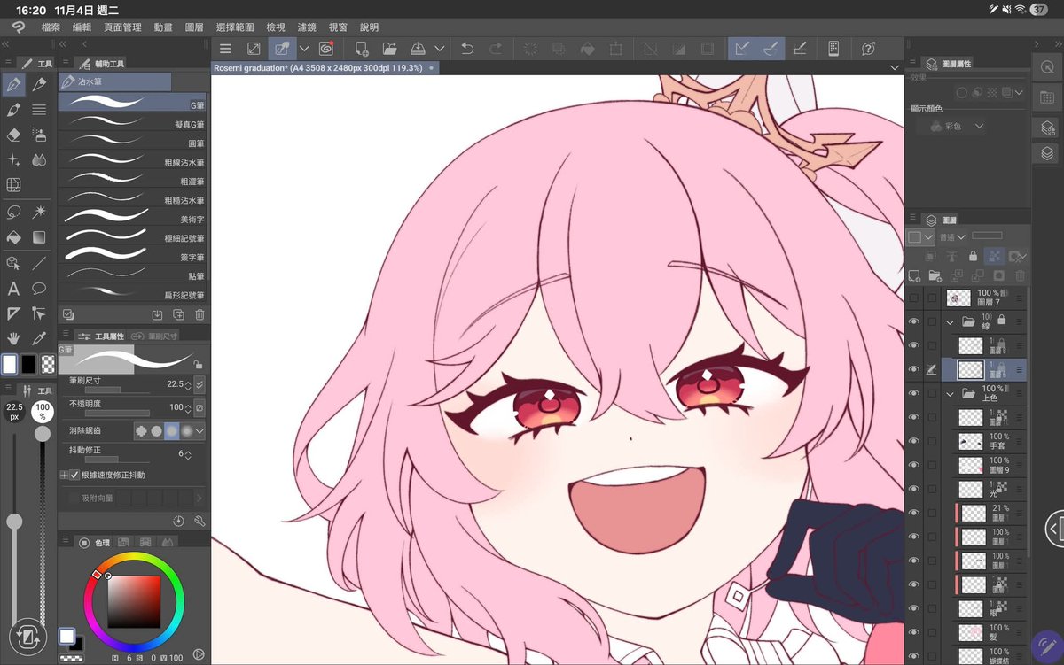This screenshot has height=665, width=1064.
Task: Collapse the 上色 layer folder
Action: point(951,392)
